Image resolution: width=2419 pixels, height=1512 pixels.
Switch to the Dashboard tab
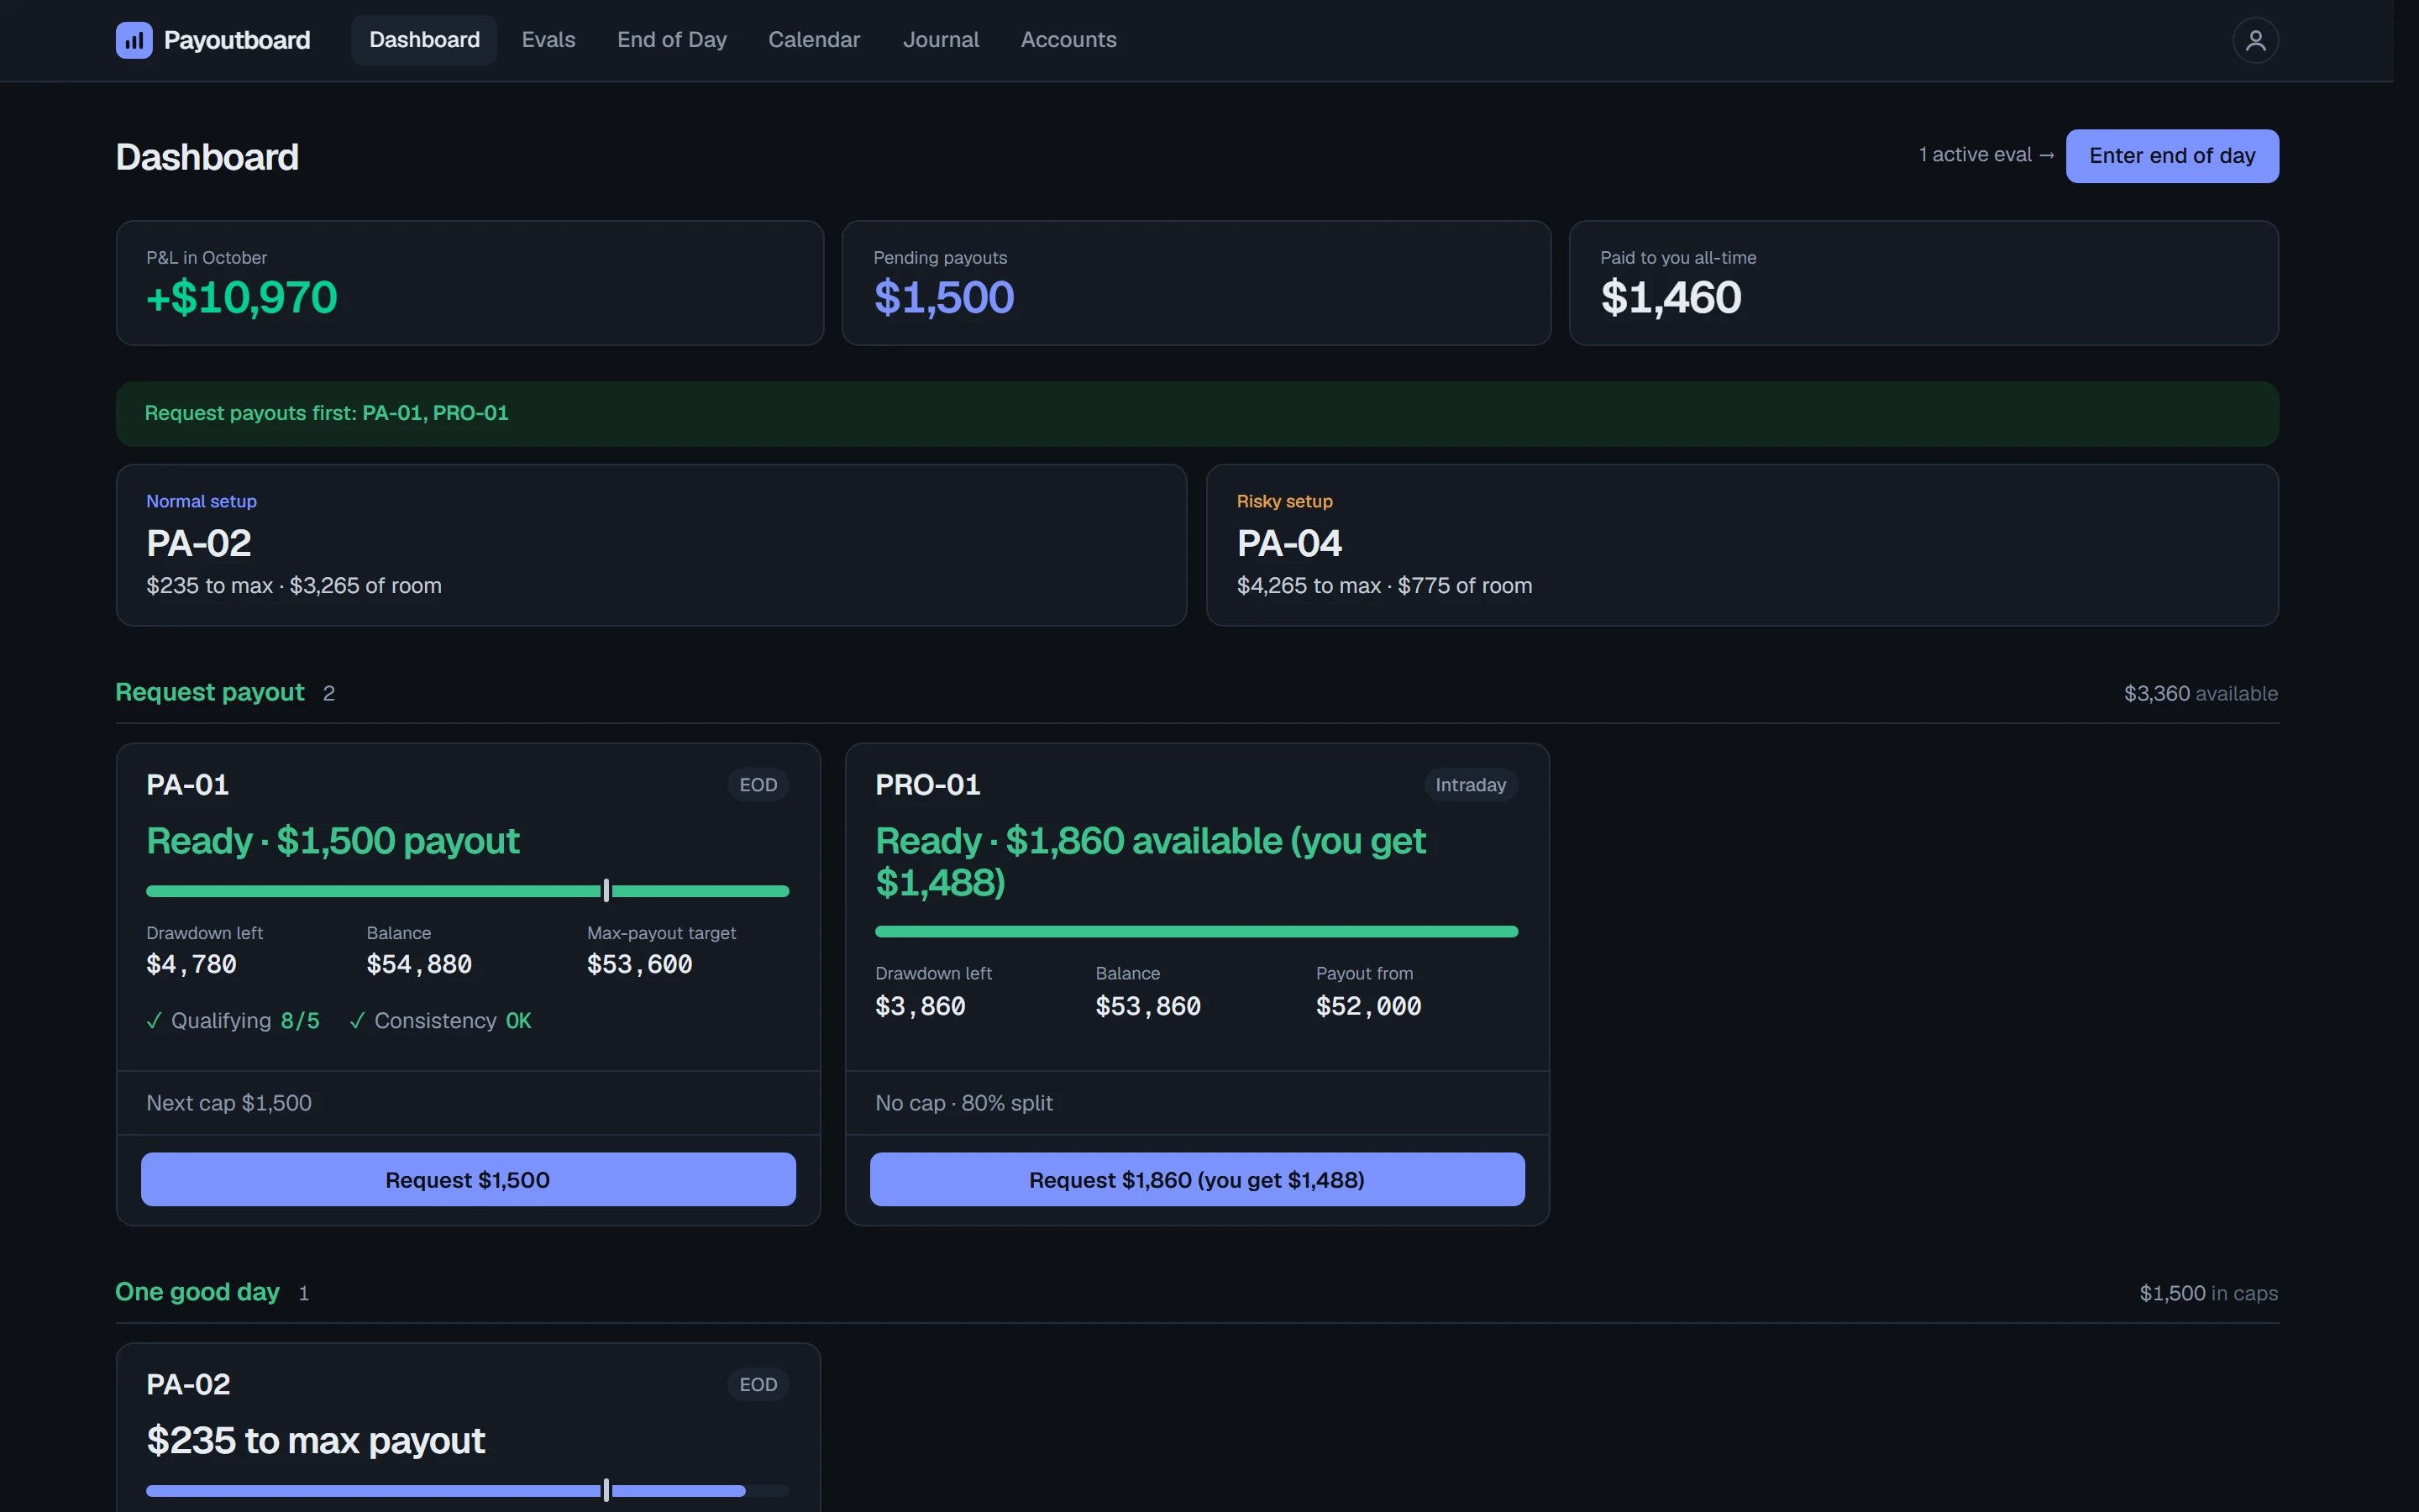(424, 40)
